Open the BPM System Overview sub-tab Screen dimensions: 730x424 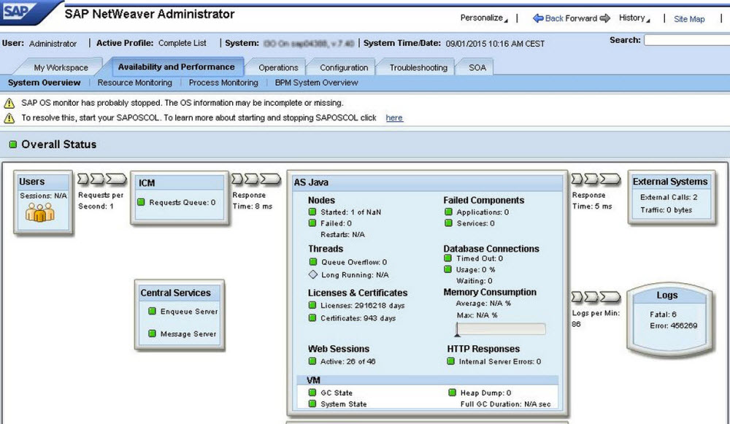[x=317, y=82]
